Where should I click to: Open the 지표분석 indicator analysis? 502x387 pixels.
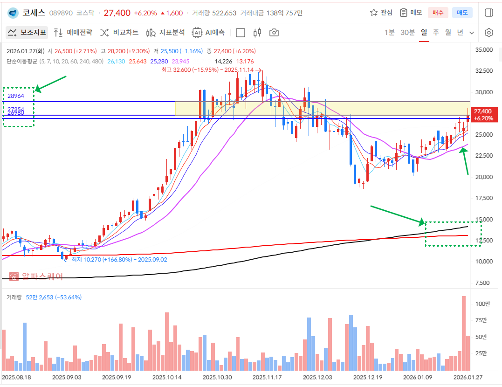(x=165, y=33)
